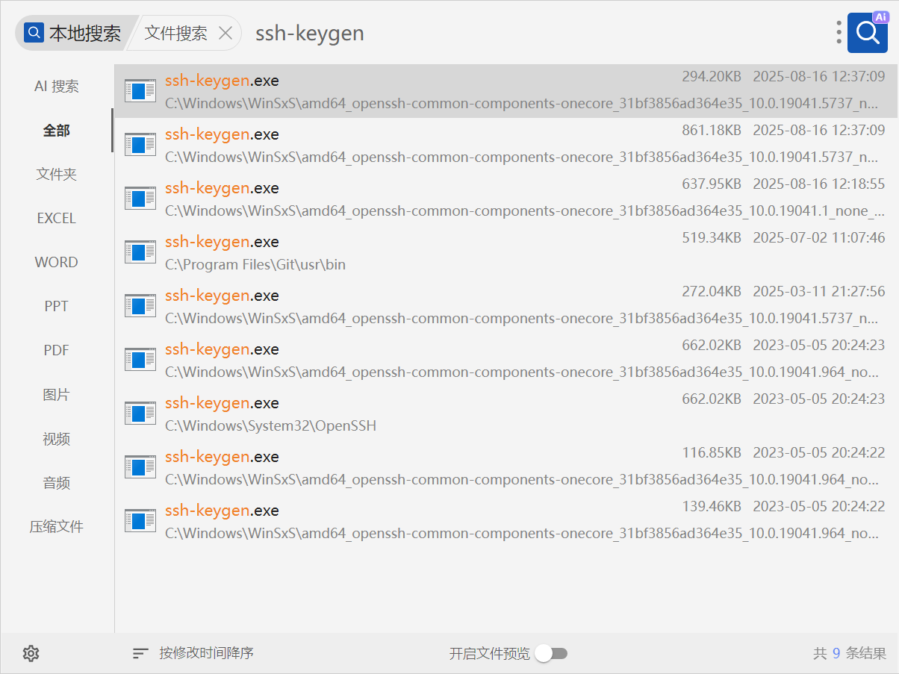
Task: Click the 文件搜索 tab label
Action: 176,33
